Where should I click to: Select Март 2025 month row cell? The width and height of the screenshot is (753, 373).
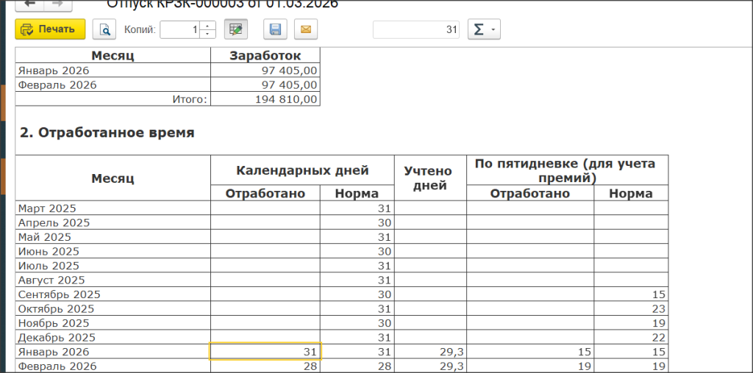[113, 208]
